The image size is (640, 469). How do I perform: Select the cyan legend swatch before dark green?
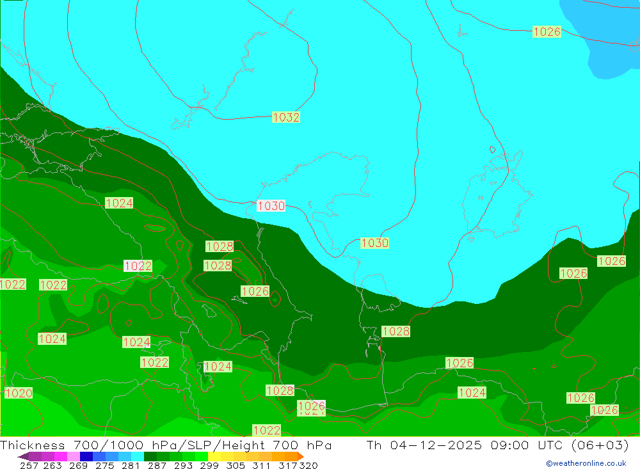pyautogui.click(x=138, y=456)
